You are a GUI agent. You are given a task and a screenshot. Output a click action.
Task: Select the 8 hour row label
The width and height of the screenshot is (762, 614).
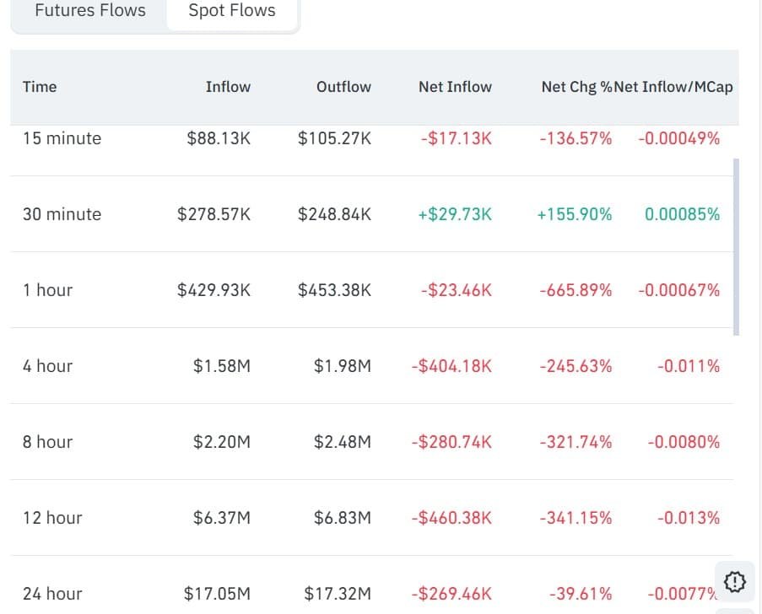pos(47,442)
